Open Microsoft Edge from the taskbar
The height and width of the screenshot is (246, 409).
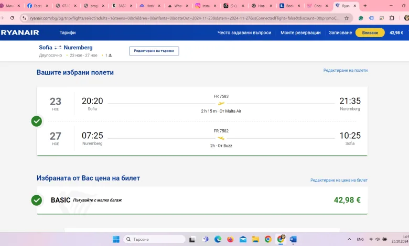click(218, 239)
